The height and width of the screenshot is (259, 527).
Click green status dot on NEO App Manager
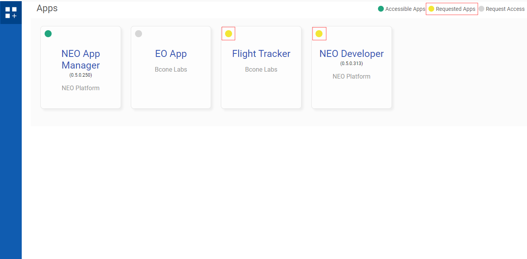(48, 34)
